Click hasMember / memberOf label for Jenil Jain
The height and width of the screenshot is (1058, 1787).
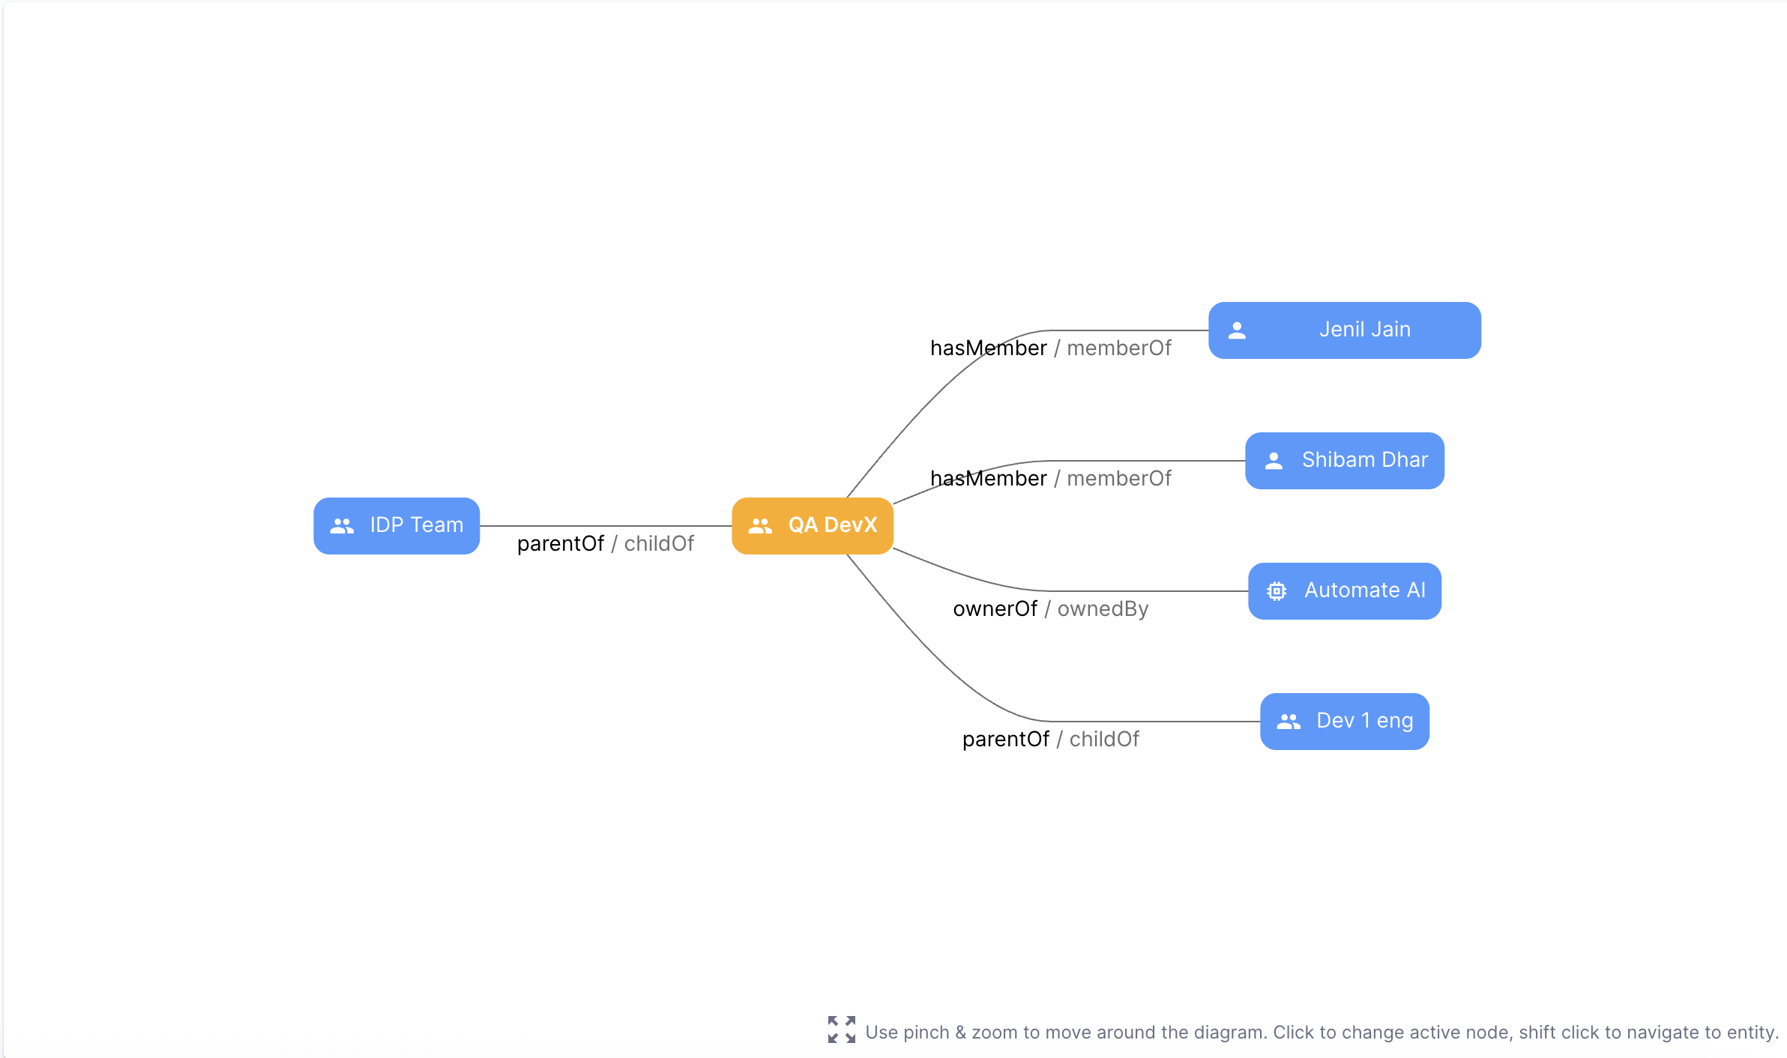[x=1050, y=348]
